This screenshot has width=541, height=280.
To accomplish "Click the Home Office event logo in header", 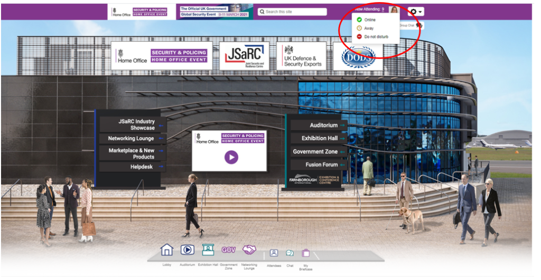I will pos(142,12).
